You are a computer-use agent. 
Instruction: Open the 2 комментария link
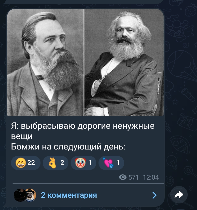(x=69, y=195)
